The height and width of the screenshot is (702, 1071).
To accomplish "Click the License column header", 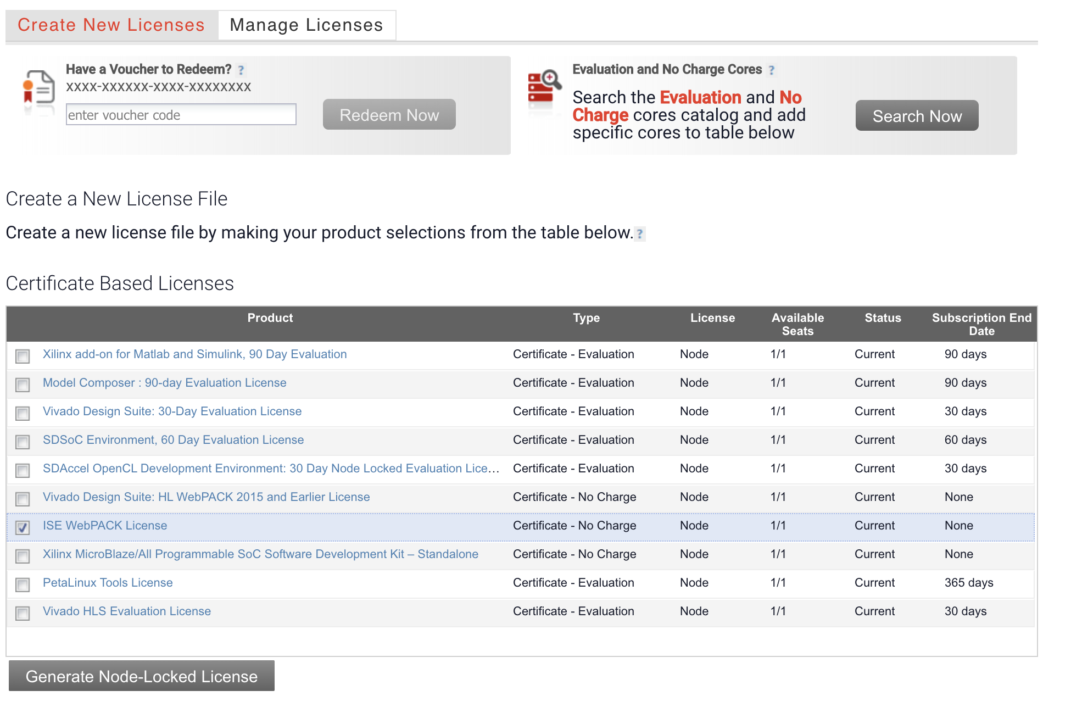I will coord(712,318).
